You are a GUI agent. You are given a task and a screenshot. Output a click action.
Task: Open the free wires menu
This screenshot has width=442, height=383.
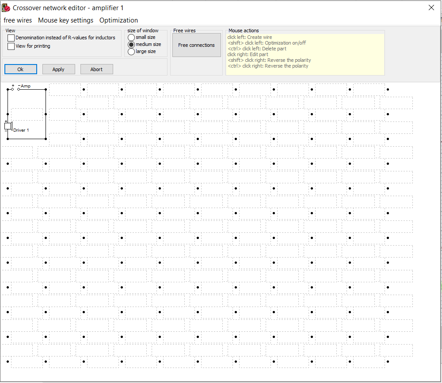[x=18, y=20]
